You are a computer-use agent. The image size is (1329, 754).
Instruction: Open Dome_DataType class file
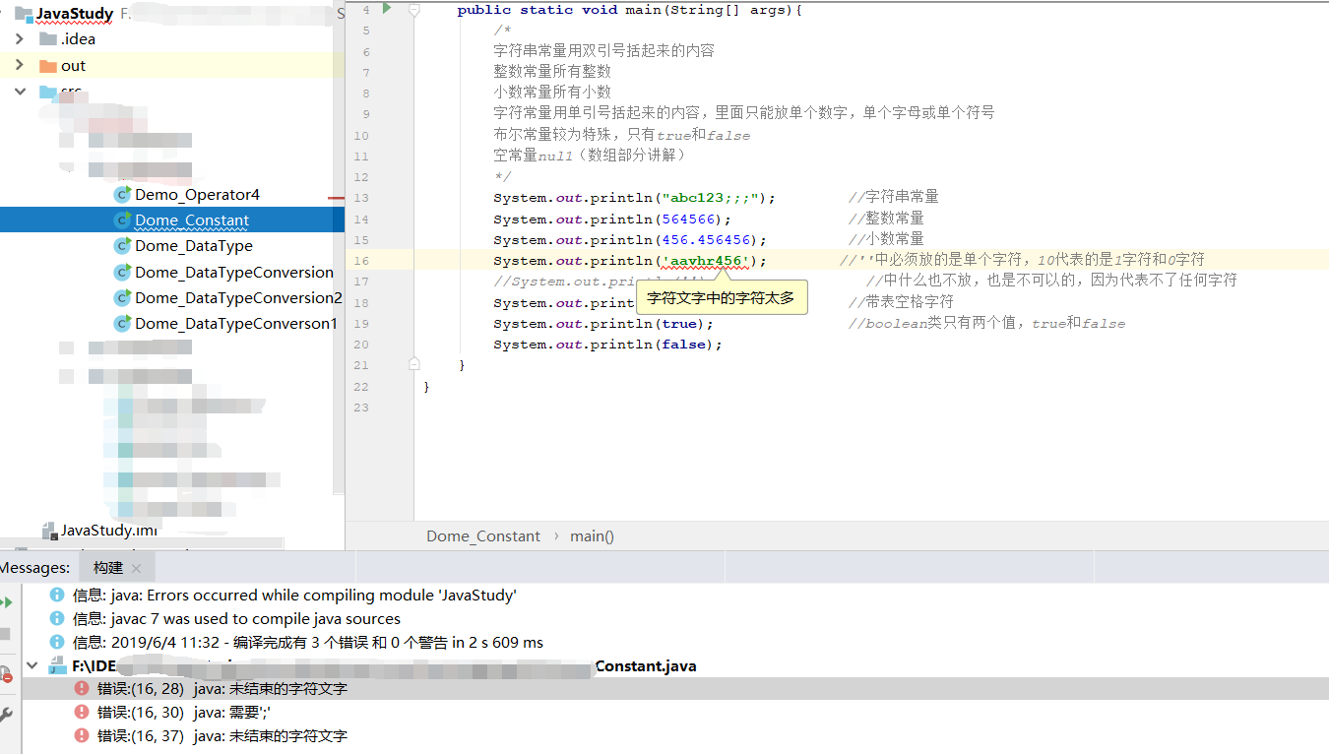[194, 246]
